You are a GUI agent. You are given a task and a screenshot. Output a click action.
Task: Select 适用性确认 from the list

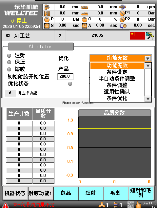pyautogui.click(x=117, y=91)
